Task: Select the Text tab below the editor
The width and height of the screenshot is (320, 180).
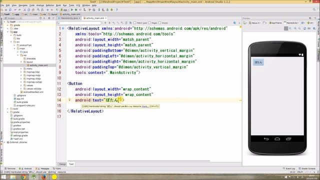Action: pos(71,164)
